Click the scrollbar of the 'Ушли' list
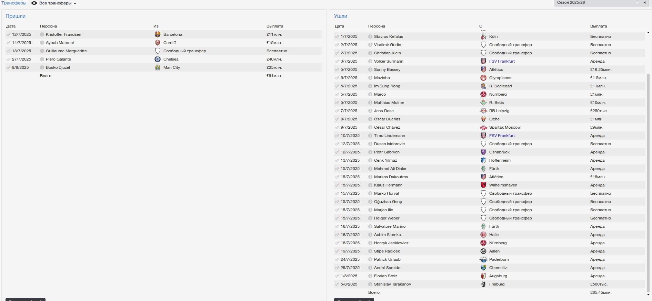The width and height of the screenshot is (652, 301). point(648,172)
